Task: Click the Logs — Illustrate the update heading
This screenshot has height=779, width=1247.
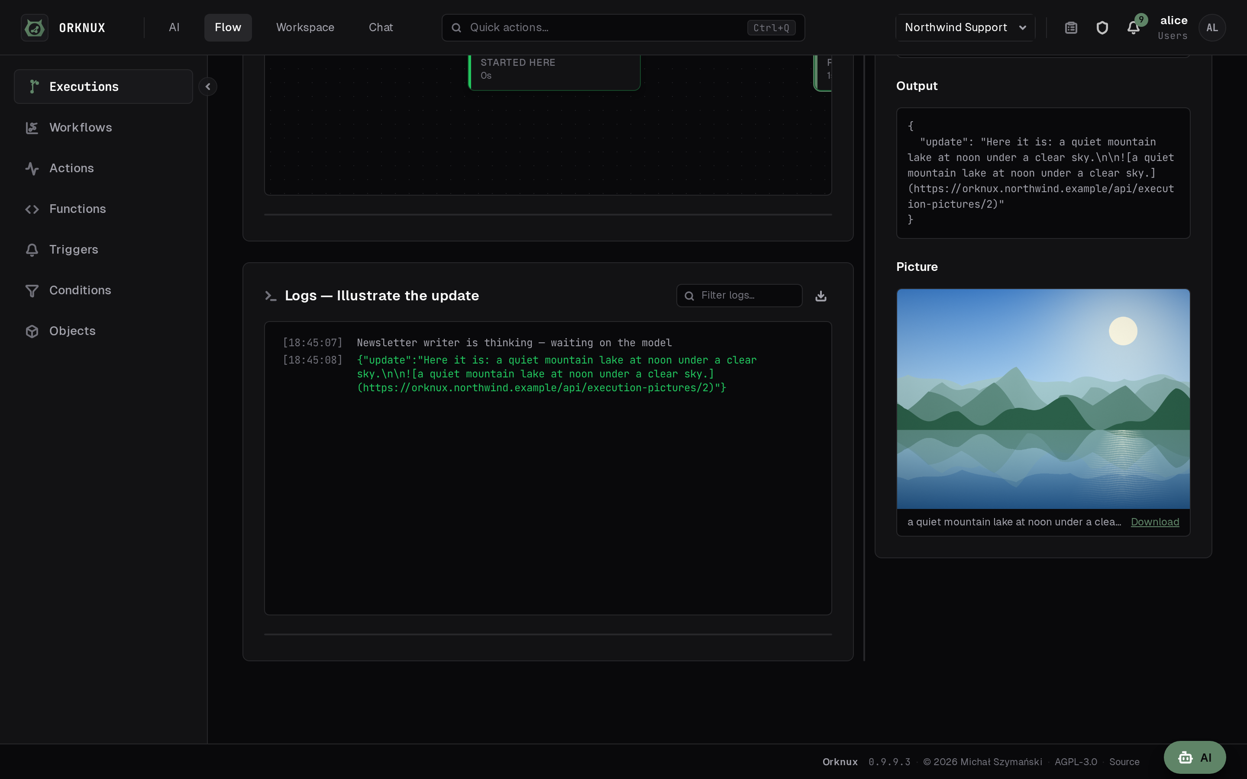Action: pos(382,296)
